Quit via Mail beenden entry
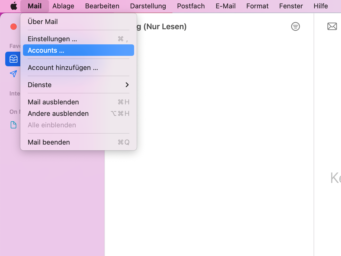 [79, 142]
